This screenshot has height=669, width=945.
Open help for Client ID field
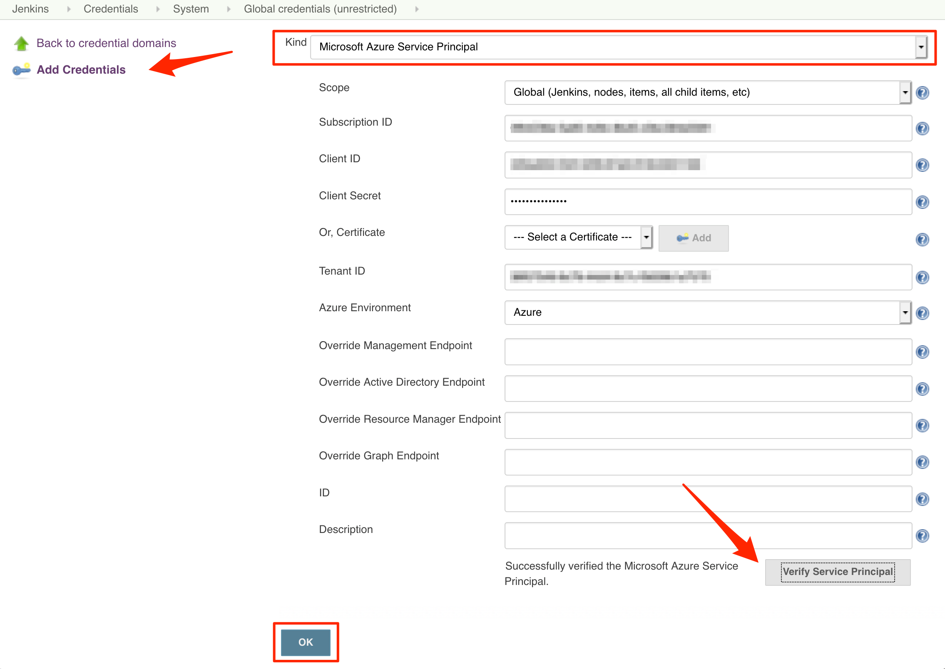(x=922, y=165)
